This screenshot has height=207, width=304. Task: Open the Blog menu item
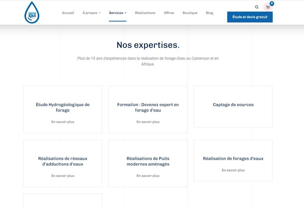click(209, 13)
